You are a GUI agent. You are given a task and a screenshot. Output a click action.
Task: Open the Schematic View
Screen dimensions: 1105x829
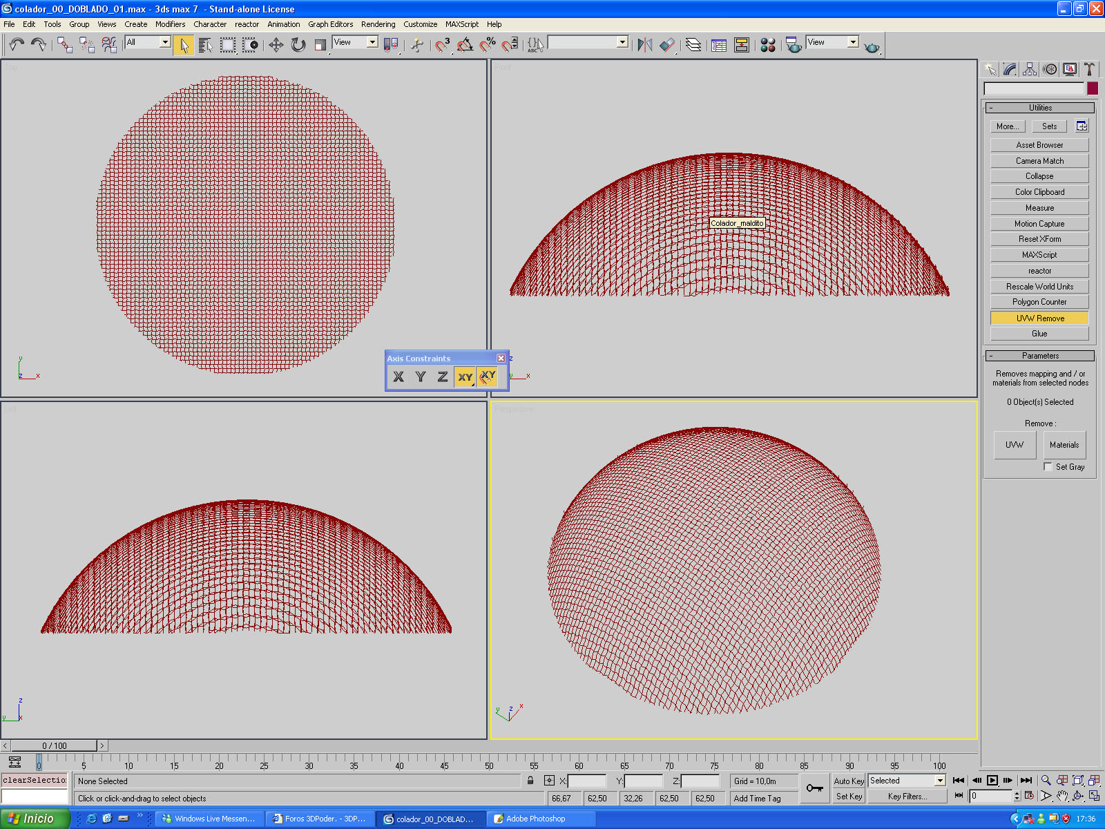(x=742, y=45)
